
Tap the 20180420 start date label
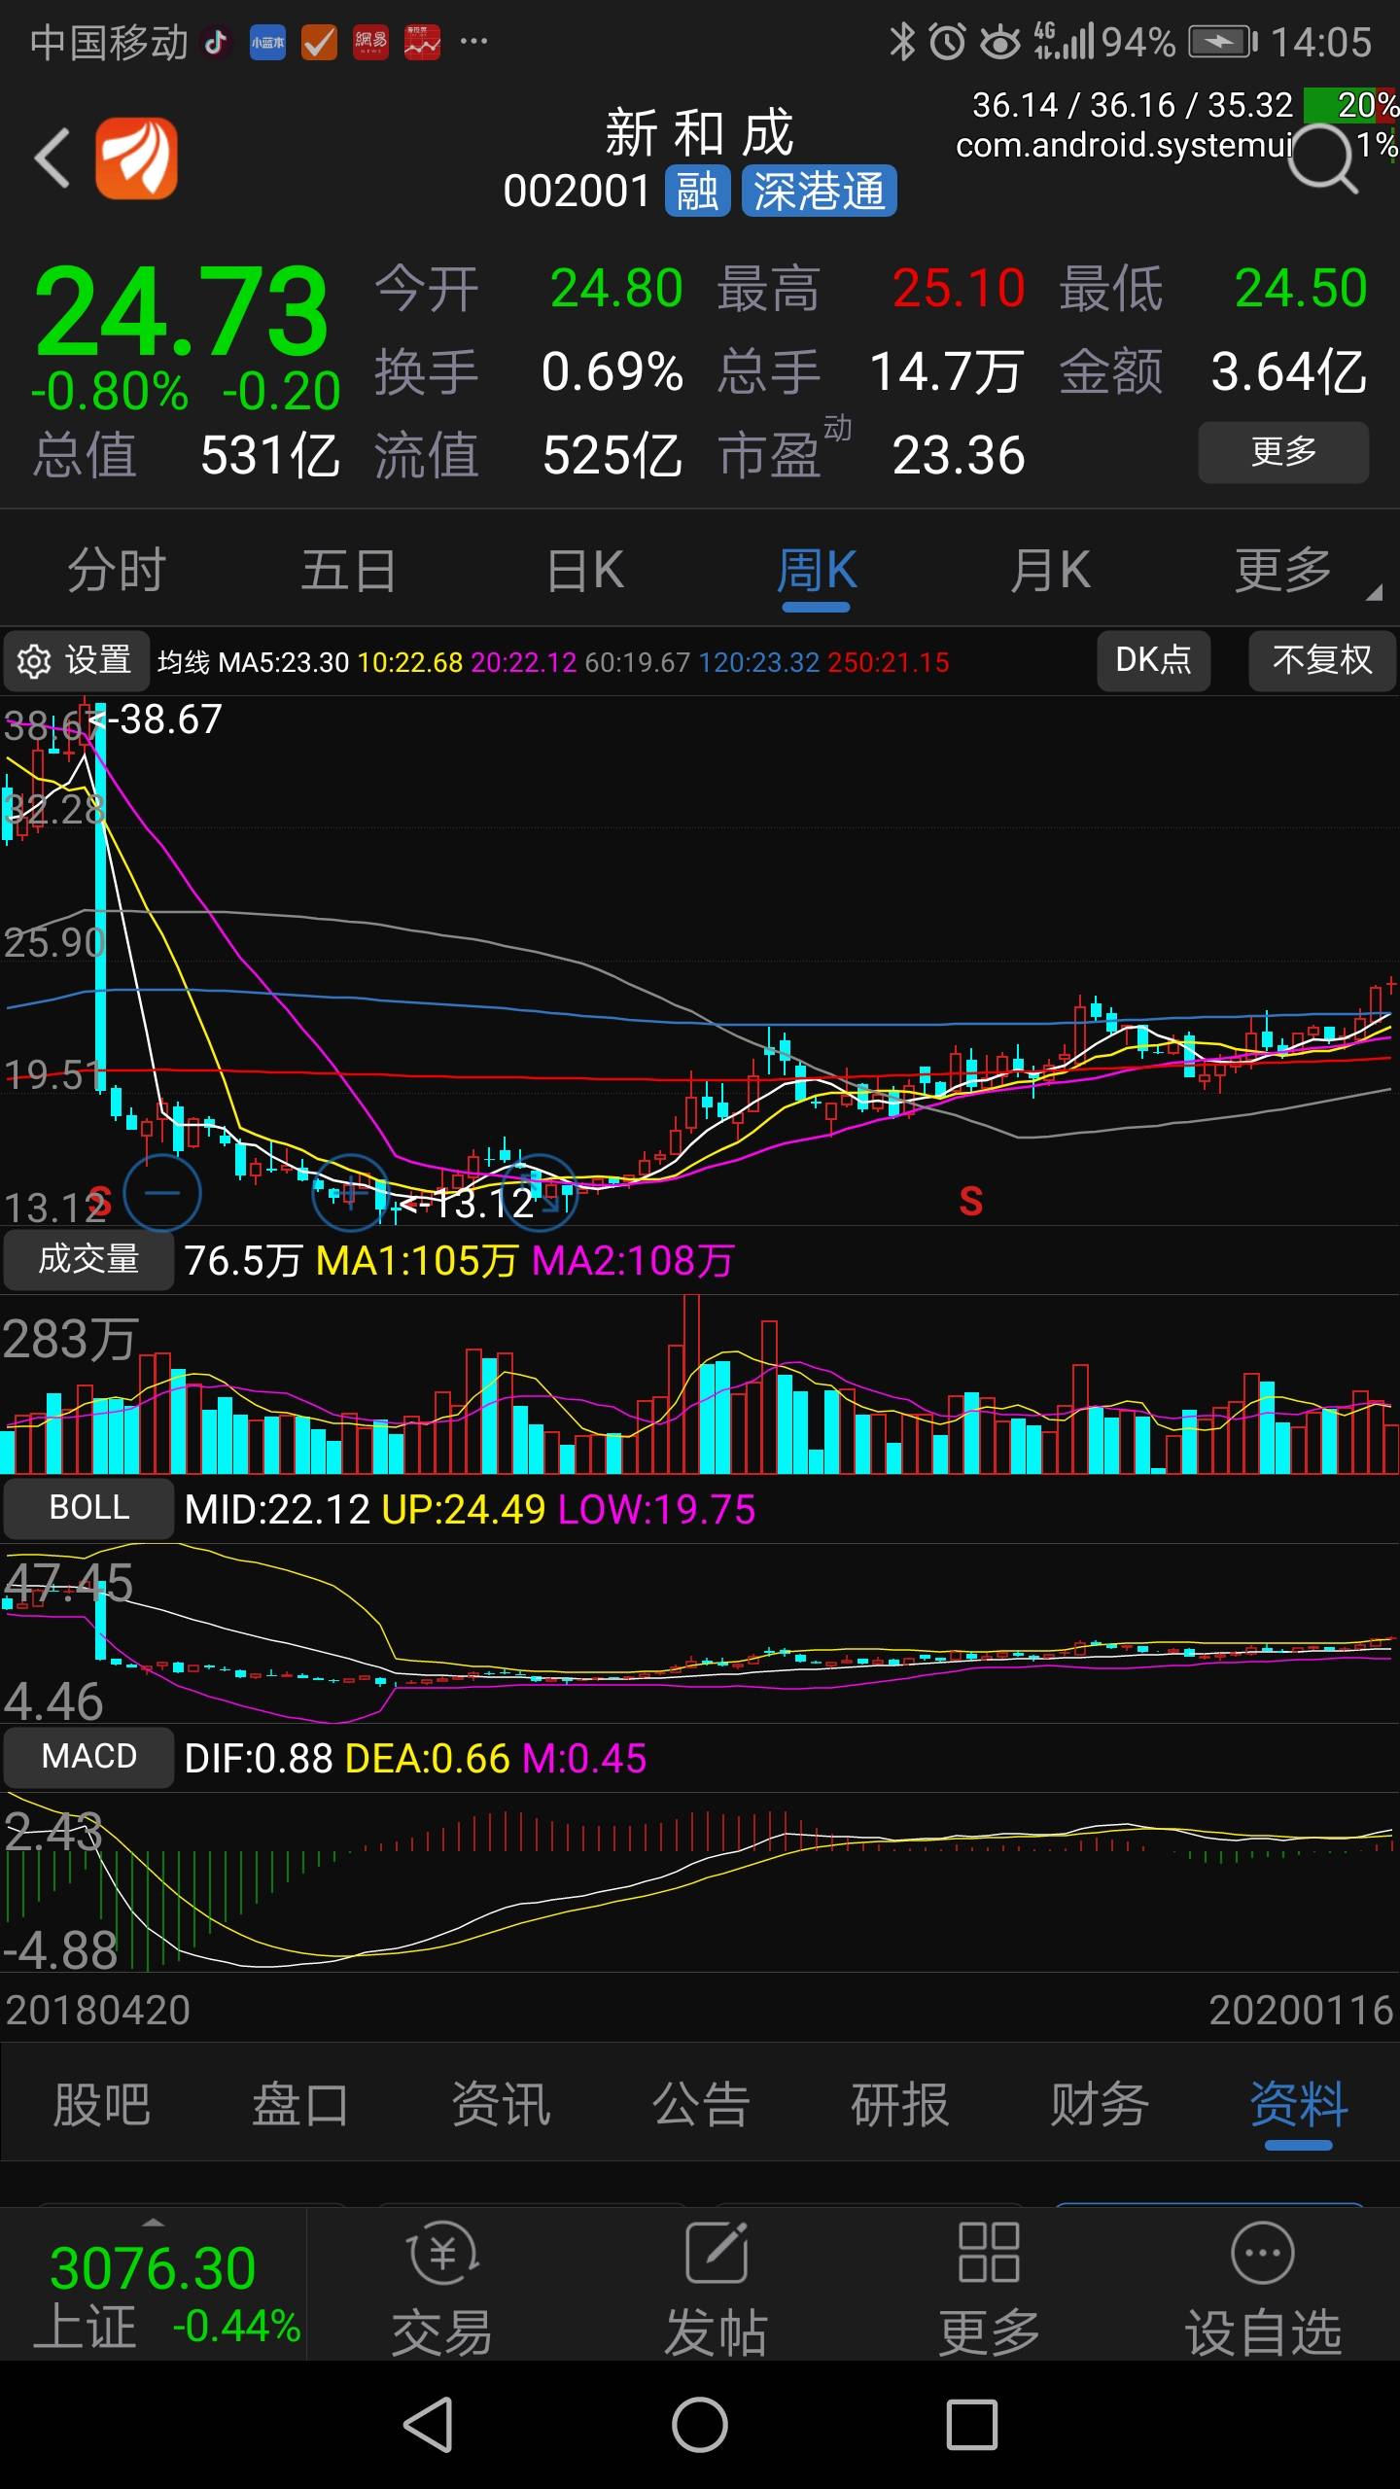(98, 2010)
